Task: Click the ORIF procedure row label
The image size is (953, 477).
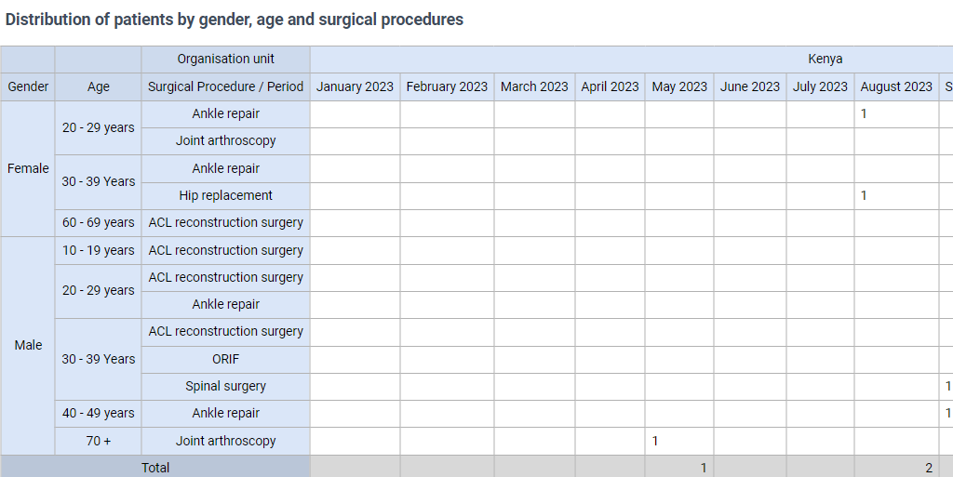Action: point(225,359)
